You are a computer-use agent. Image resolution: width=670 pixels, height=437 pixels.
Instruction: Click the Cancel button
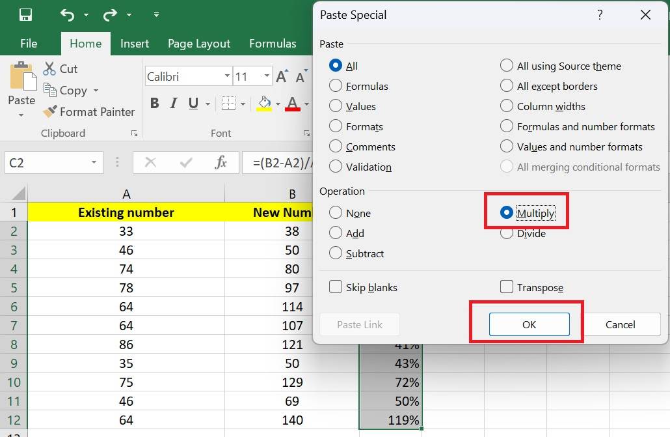[x=620, y=324]
